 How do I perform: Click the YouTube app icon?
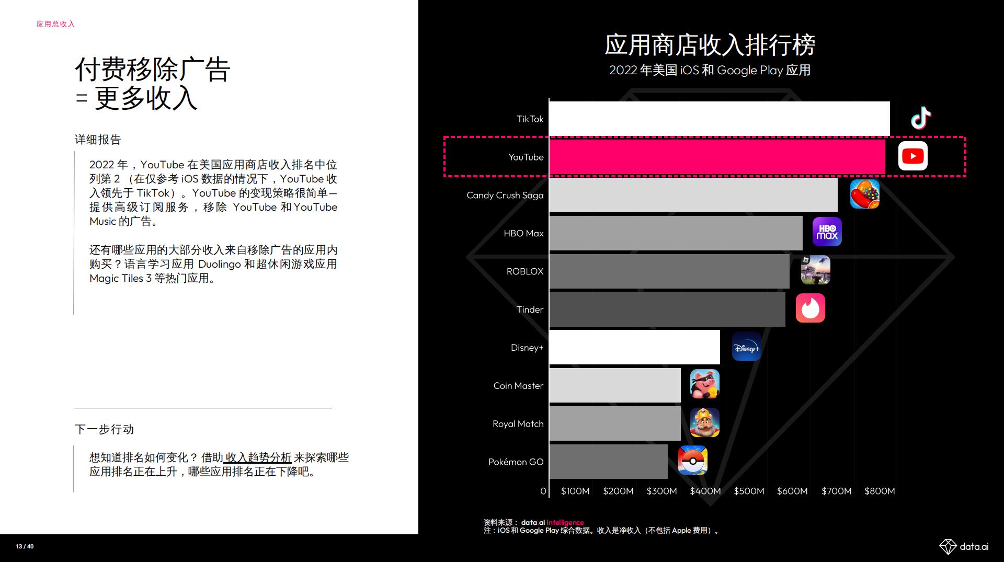(912, 156)
